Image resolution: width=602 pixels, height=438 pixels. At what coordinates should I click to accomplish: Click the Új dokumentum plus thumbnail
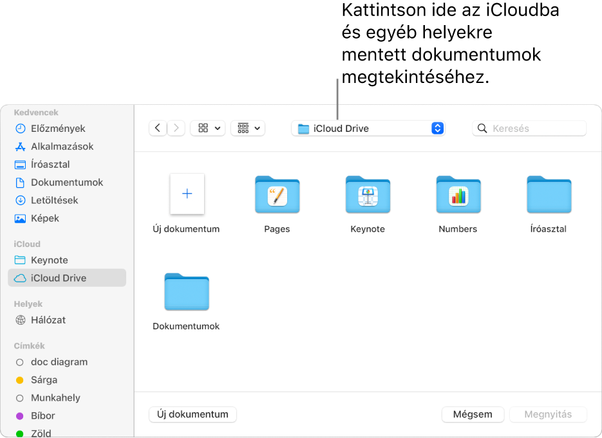pyautogui.click(x=187, y=194)
